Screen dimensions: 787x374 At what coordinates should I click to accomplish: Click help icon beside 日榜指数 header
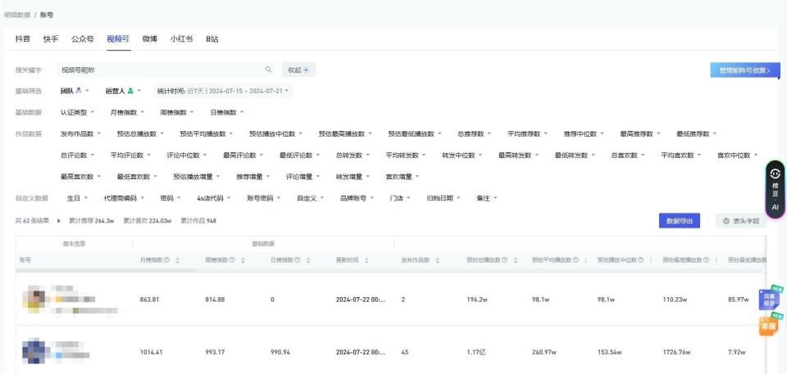pyautogui.click(x=297, y=260)
